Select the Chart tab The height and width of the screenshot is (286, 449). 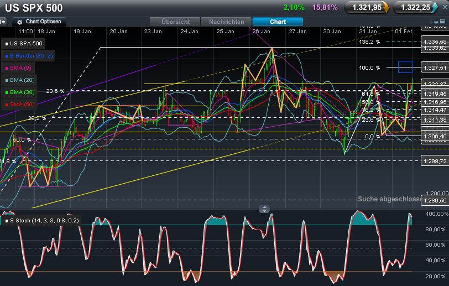pyautogui.click(x=278, y=22)
